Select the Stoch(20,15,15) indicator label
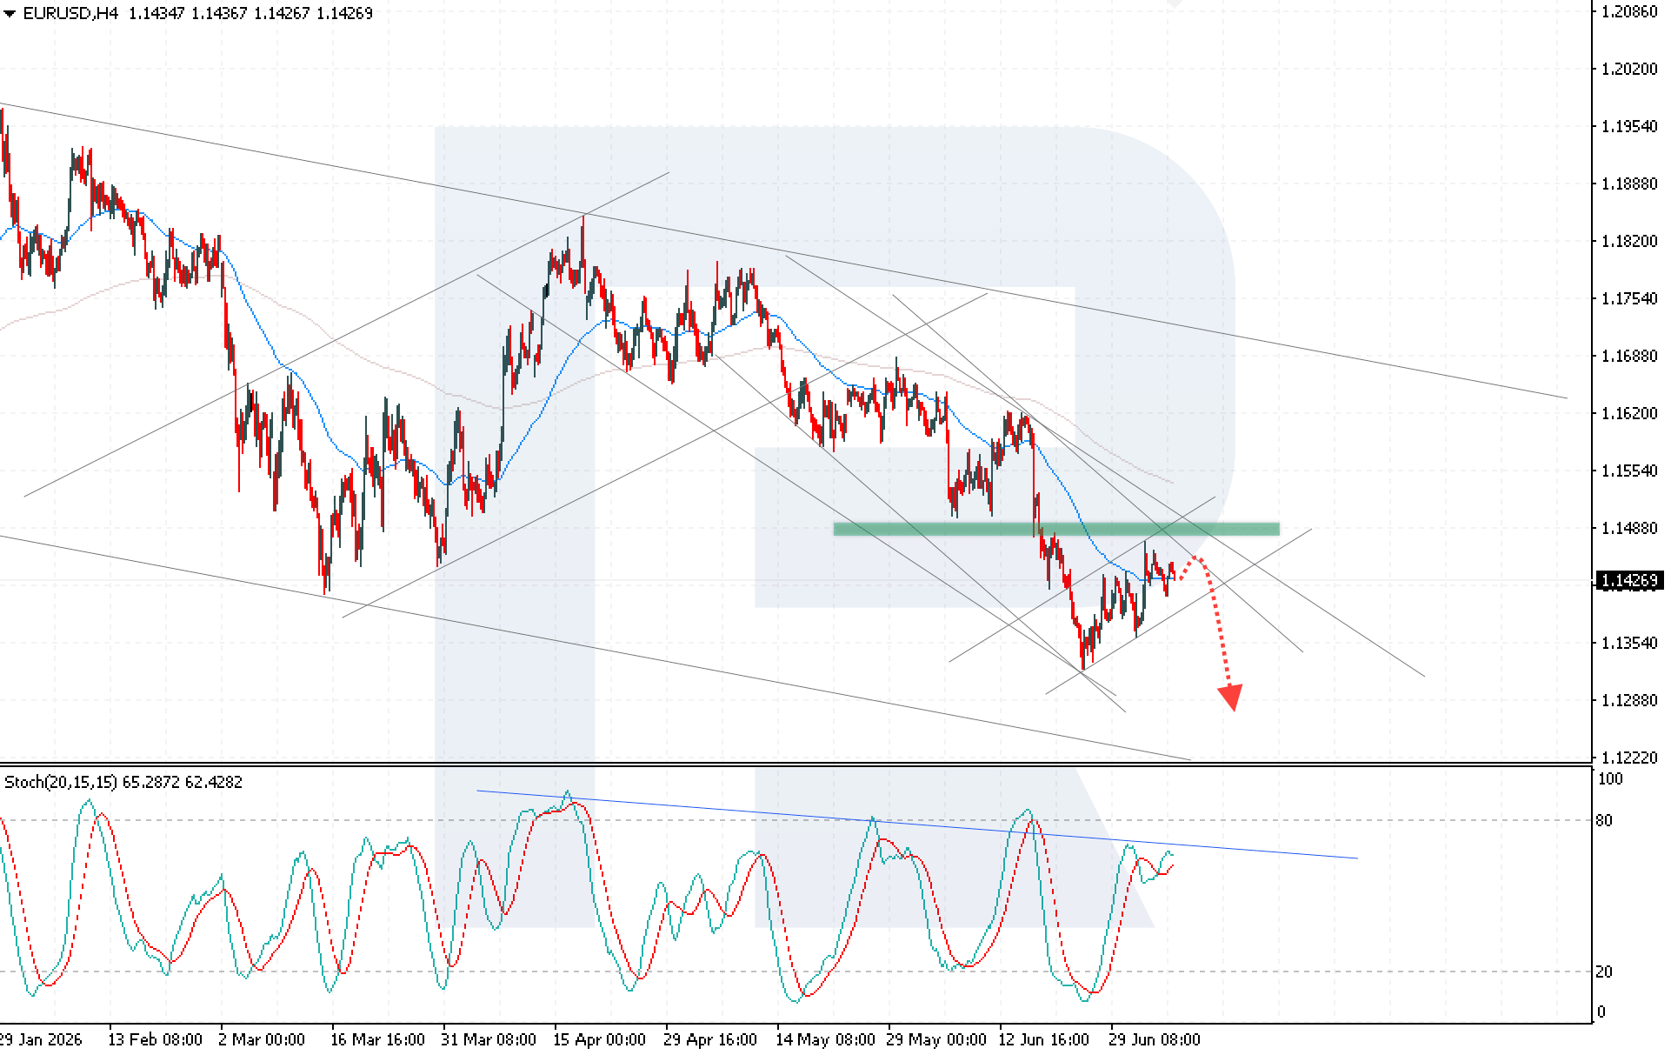 click(61, 783)
